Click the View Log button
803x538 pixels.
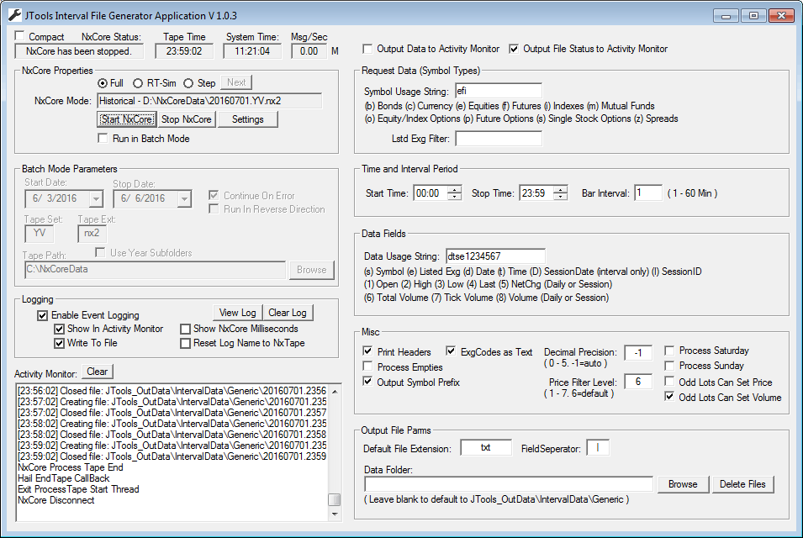pyautogui.click(x=238, y=313)
